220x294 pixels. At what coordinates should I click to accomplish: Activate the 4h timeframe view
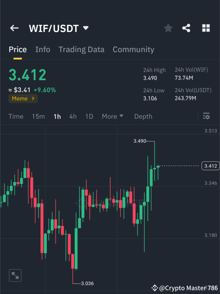pyautogui.click(x=73, y=116)
